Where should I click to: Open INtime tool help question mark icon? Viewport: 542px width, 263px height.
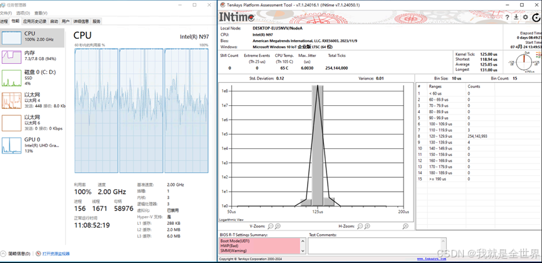pyautogui.click(x=507, y=18)
